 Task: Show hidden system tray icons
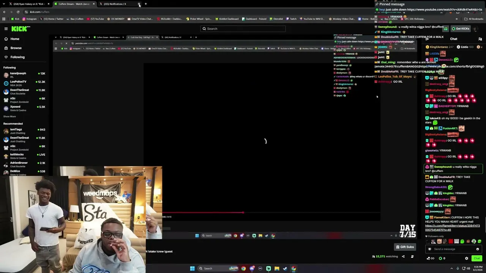point(452,268)
